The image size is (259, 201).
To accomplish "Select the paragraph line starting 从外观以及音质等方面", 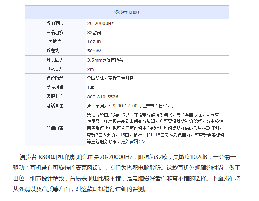I will tap(80, 189).
